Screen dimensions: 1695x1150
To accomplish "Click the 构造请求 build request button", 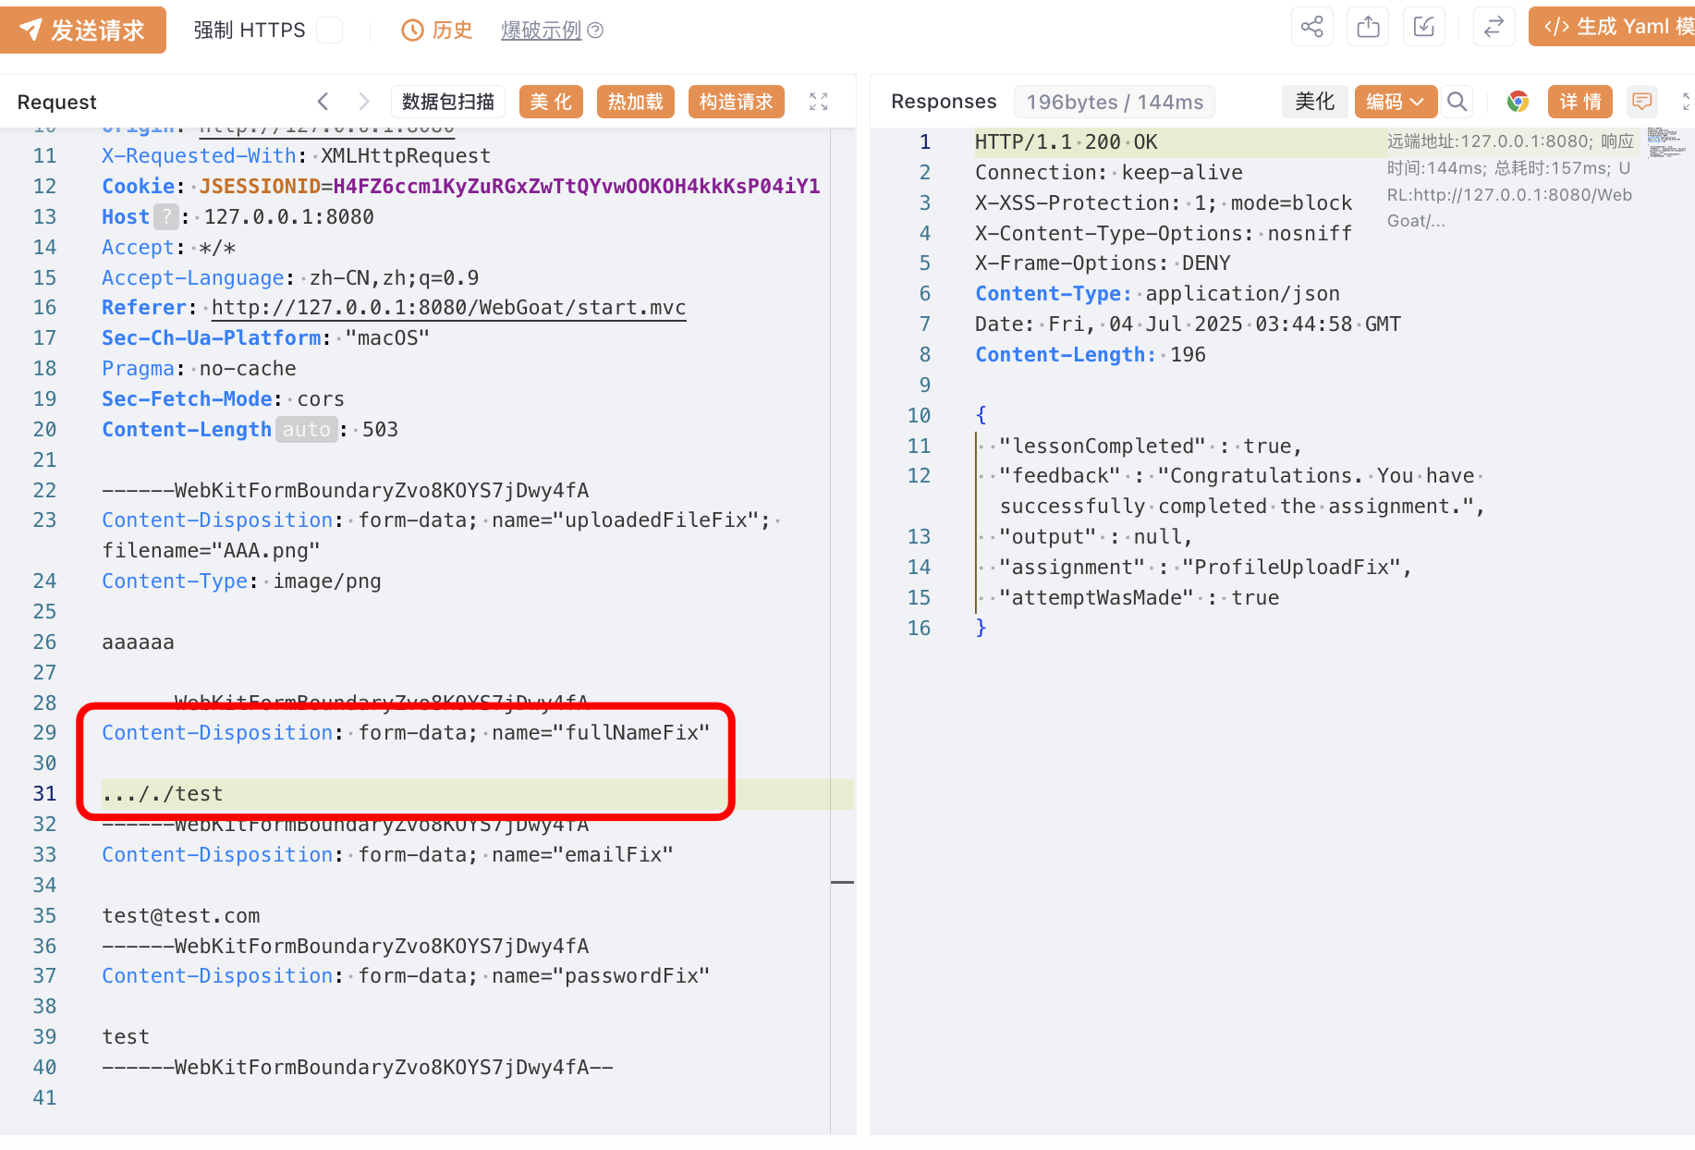I will tap(737, 102).
